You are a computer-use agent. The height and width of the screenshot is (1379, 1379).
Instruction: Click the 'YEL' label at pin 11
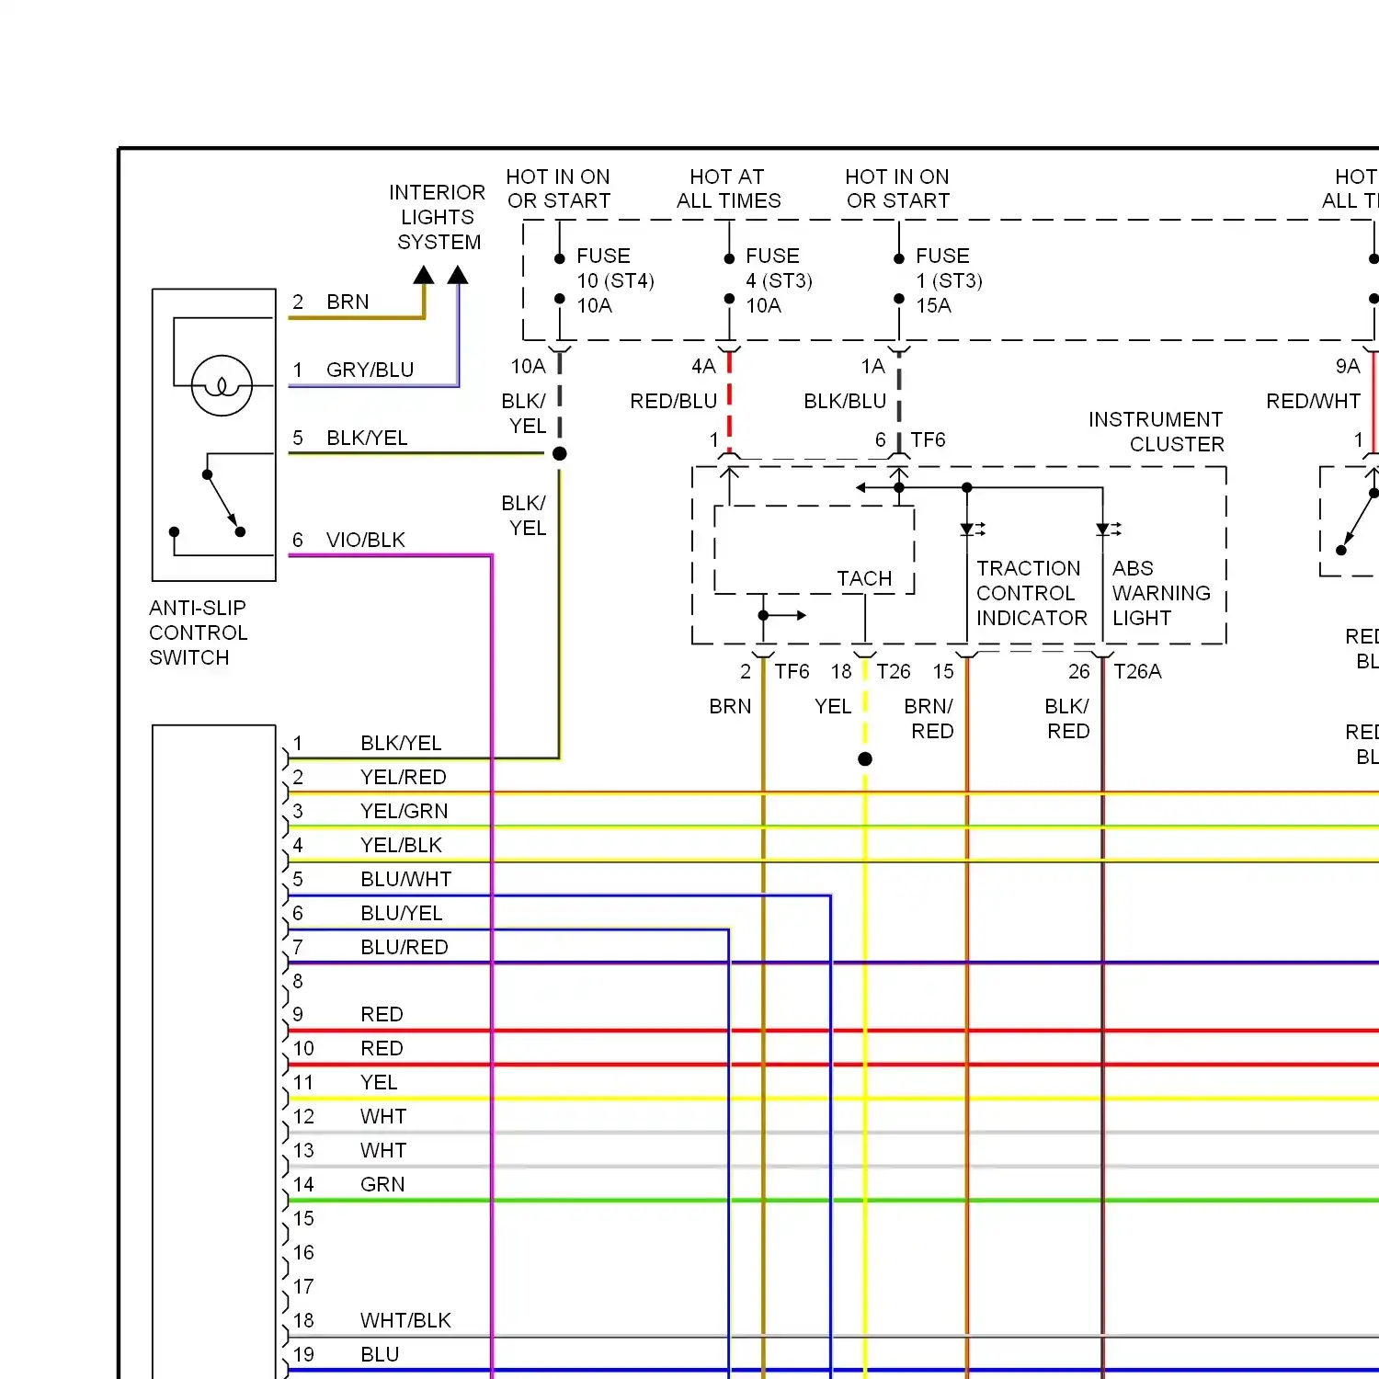click(379, 1082)
